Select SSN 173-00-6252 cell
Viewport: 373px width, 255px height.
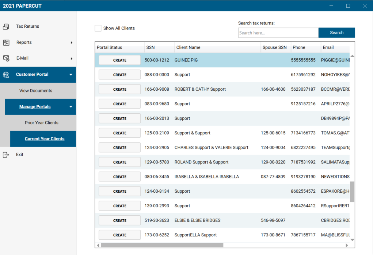(157, 235)
